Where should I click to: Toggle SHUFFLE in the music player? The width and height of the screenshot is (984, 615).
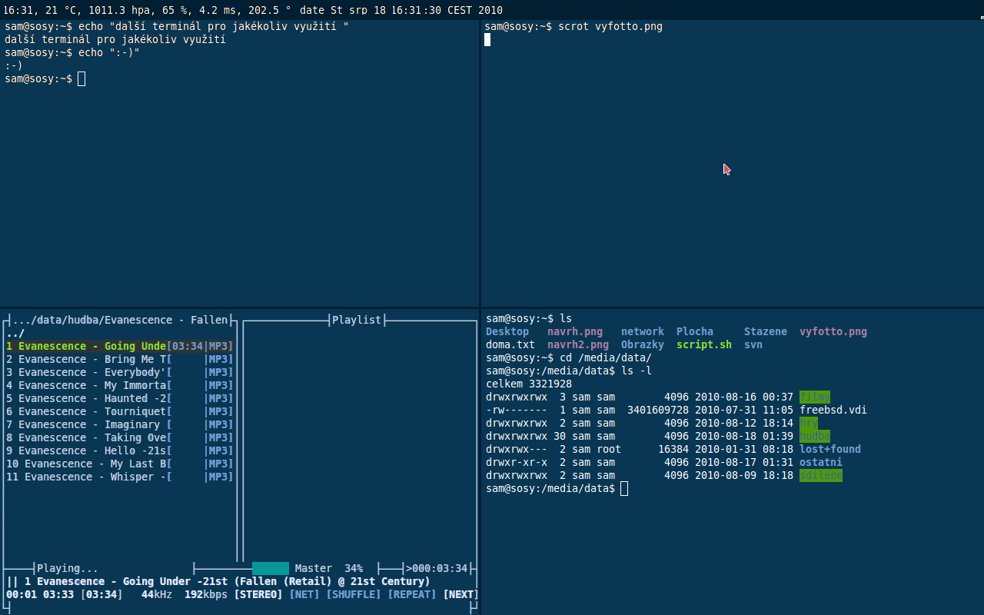(354, 594)
